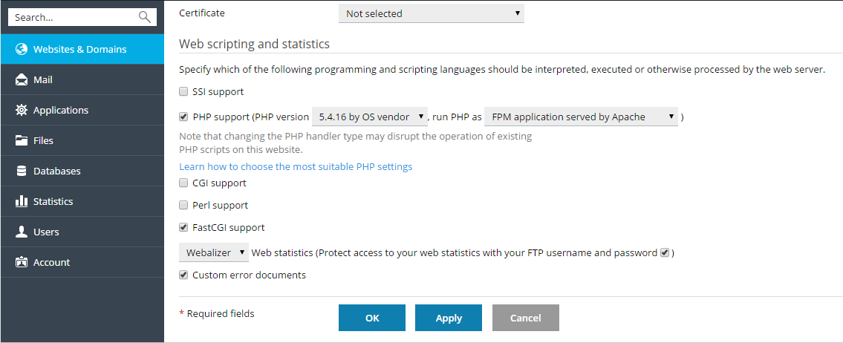Open the Certificate dropdown

point(431,13)
